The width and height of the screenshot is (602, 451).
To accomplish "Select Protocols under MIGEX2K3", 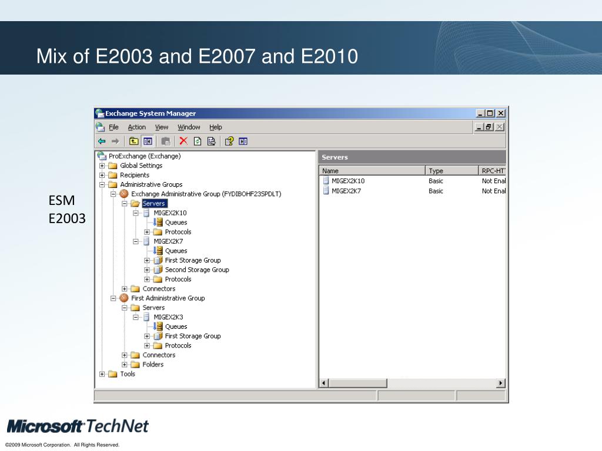I will tap(178, 345).
